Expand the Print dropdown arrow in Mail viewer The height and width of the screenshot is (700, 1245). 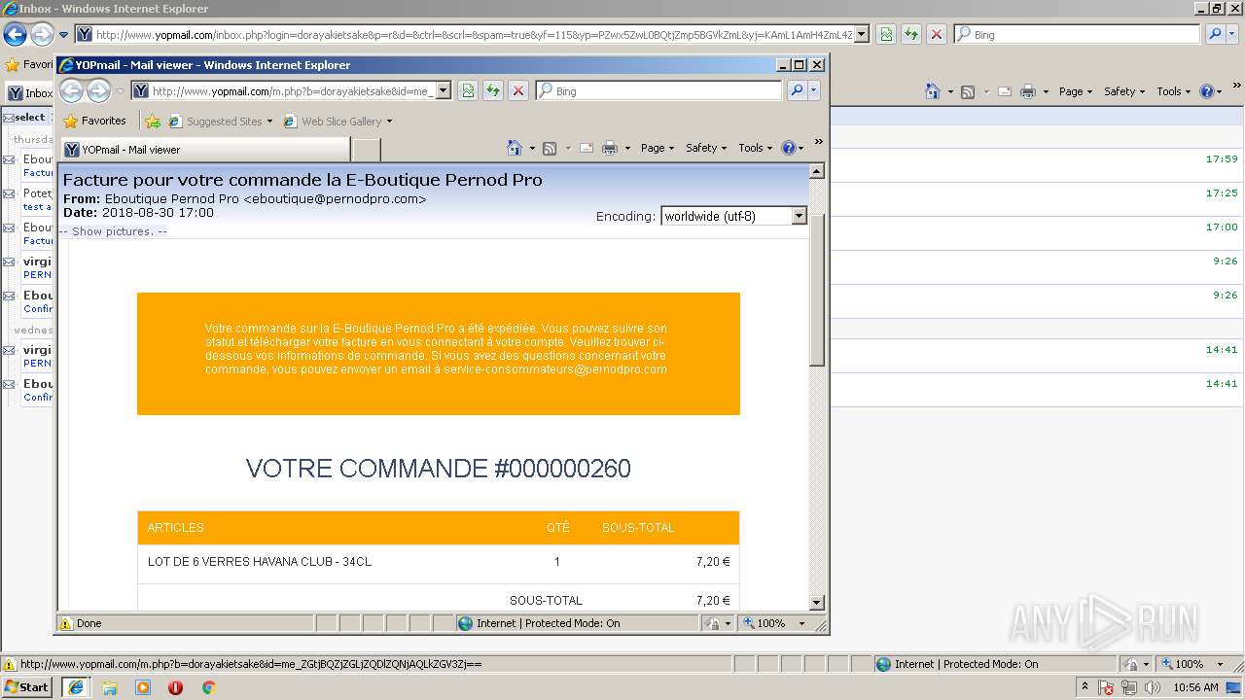click(x=627, y=148)
